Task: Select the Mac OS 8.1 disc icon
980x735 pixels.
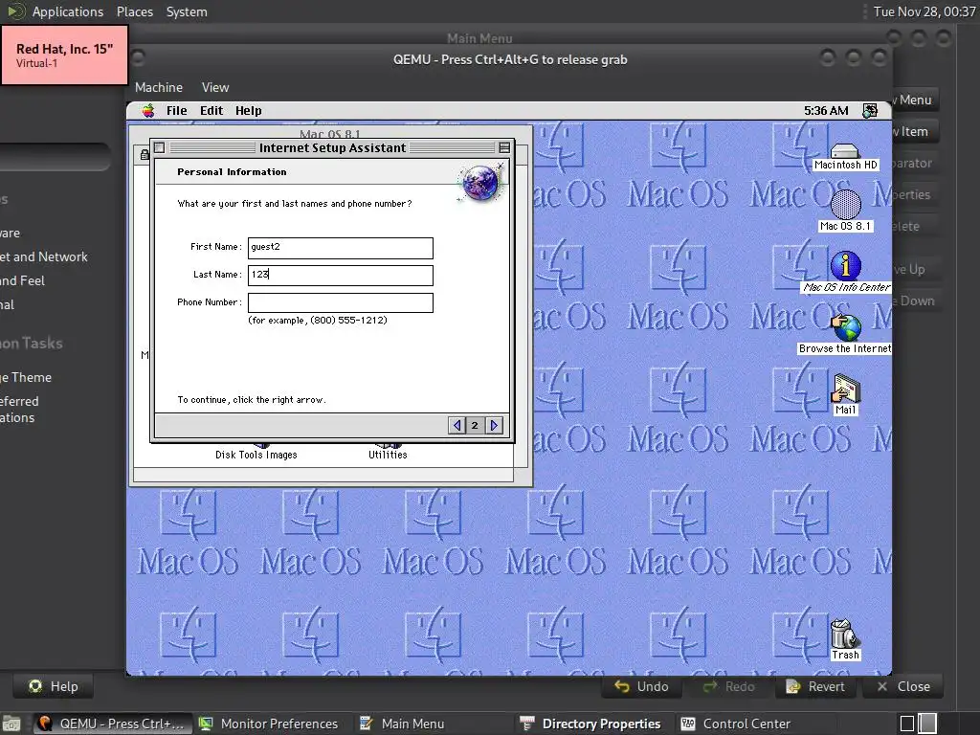Action: tap(845, 211)
